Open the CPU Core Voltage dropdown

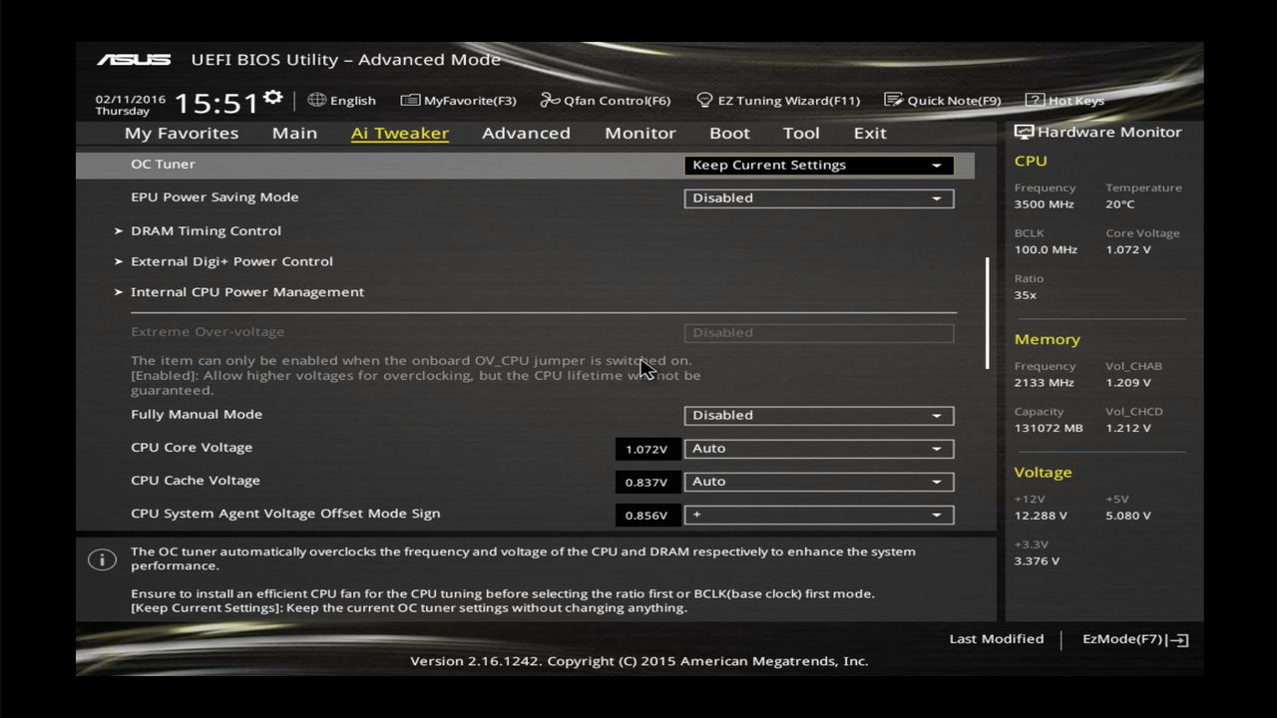pyautogui.click(x=819, y=449)
